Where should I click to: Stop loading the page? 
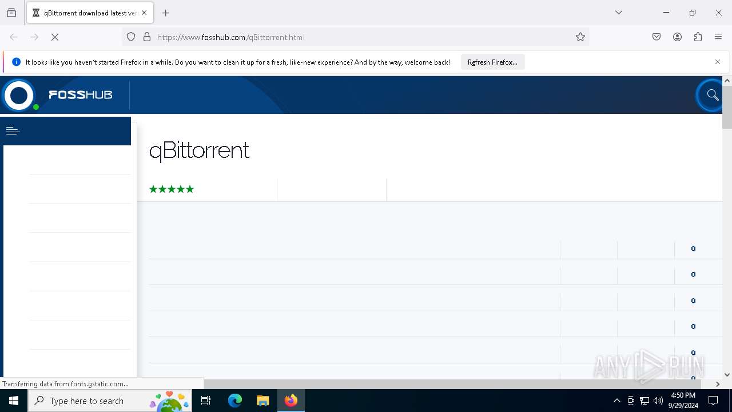tap(55, 37)
